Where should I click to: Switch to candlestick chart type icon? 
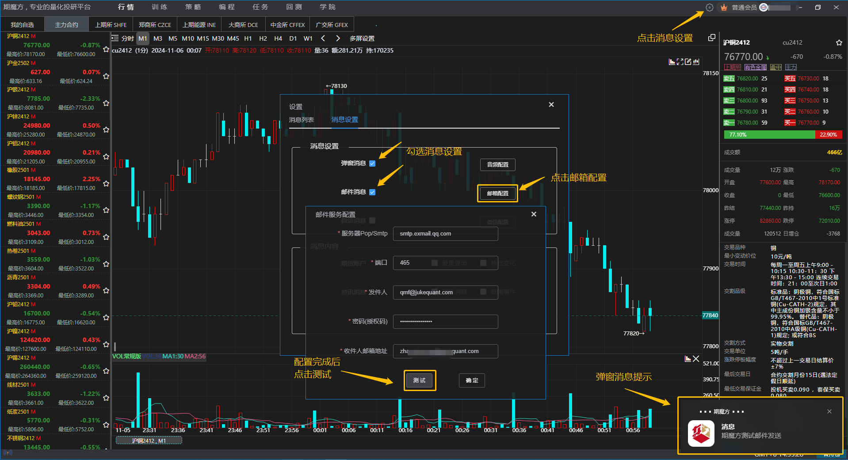(x=696, y=62)
